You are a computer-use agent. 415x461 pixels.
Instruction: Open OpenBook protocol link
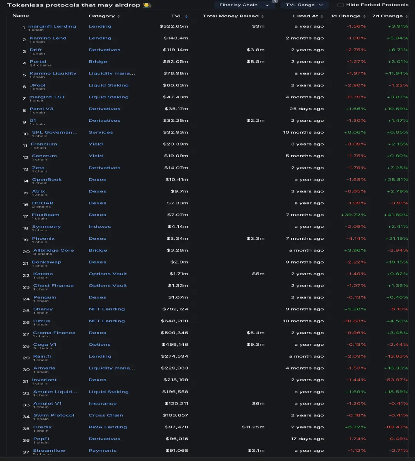[47, 179]
